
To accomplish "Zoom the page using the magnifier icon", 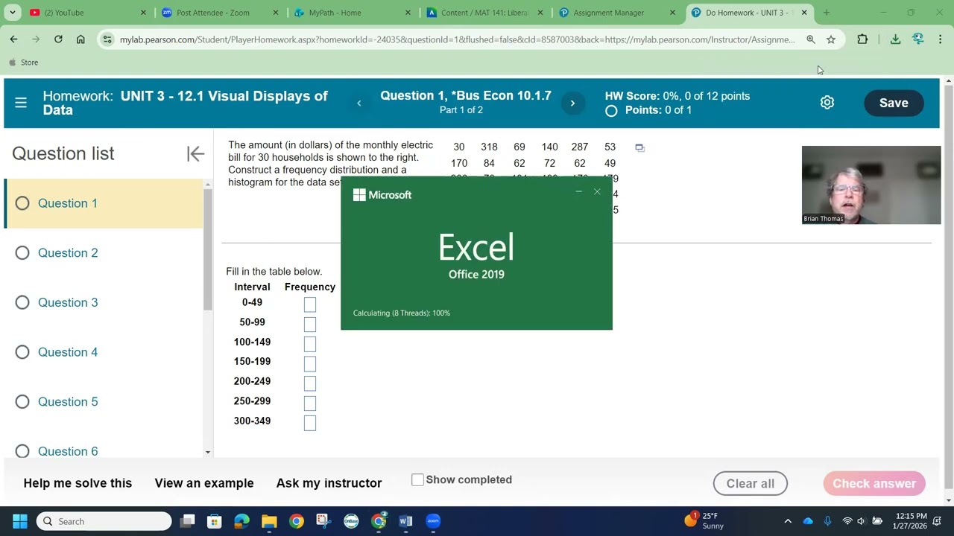I will coord(811,39).
